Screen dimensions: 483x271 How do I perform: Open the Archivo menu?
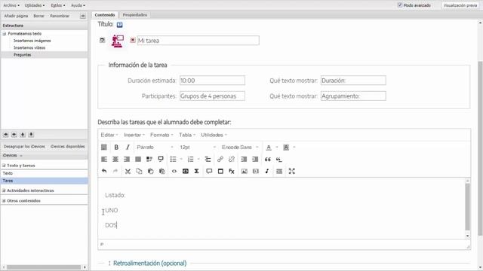click(11, 5)
